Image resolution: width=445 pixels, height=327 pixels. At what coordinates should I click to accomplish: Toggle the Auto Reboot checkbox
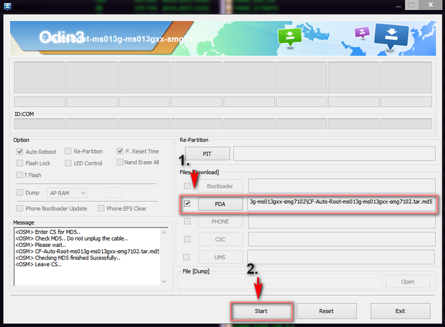[21, 152]
